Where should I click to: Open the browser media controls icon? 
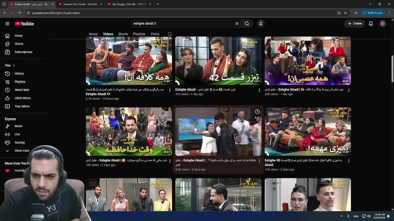(x=356, y=13)
